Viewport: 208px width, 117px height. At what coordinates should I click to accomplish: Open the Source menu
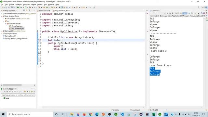11,5
